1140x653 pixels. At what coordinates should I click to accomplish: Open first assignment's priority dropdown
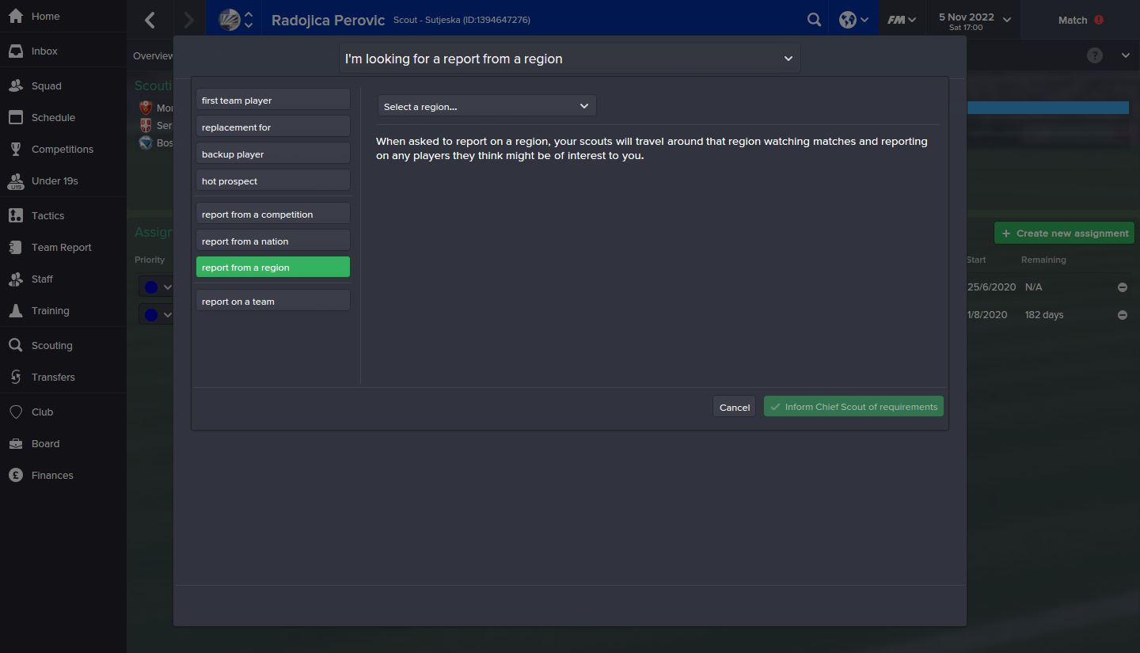[157, 287]
